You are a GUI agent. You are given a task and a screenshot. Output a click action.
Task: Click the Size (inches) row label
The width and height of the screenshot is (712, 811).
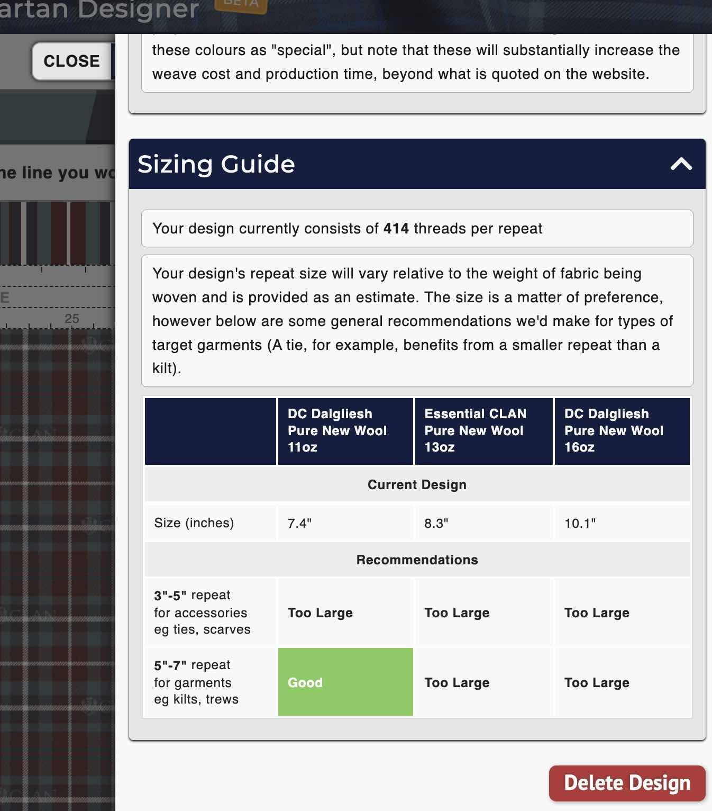tap(194, 522)
